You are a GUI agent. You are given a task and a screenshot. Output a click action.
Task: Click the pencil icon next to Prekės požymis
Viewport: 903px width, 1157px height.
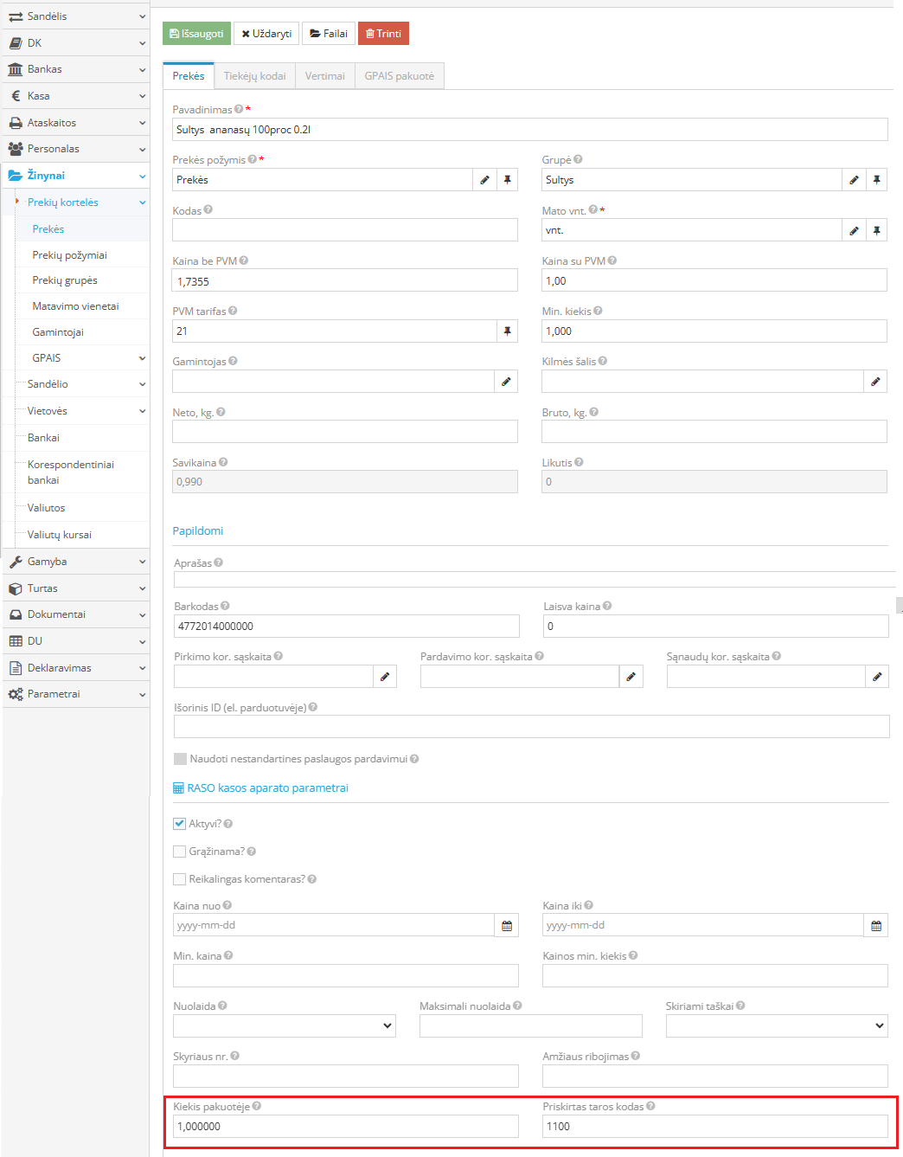pos(484,180)
